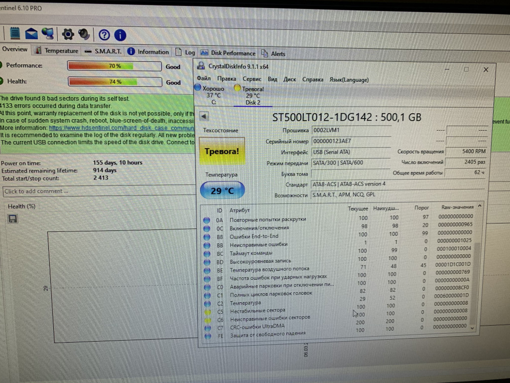Screen dimensions: 510x383
Task: Switch to the Log tab
Action: [x=185, y=52]
